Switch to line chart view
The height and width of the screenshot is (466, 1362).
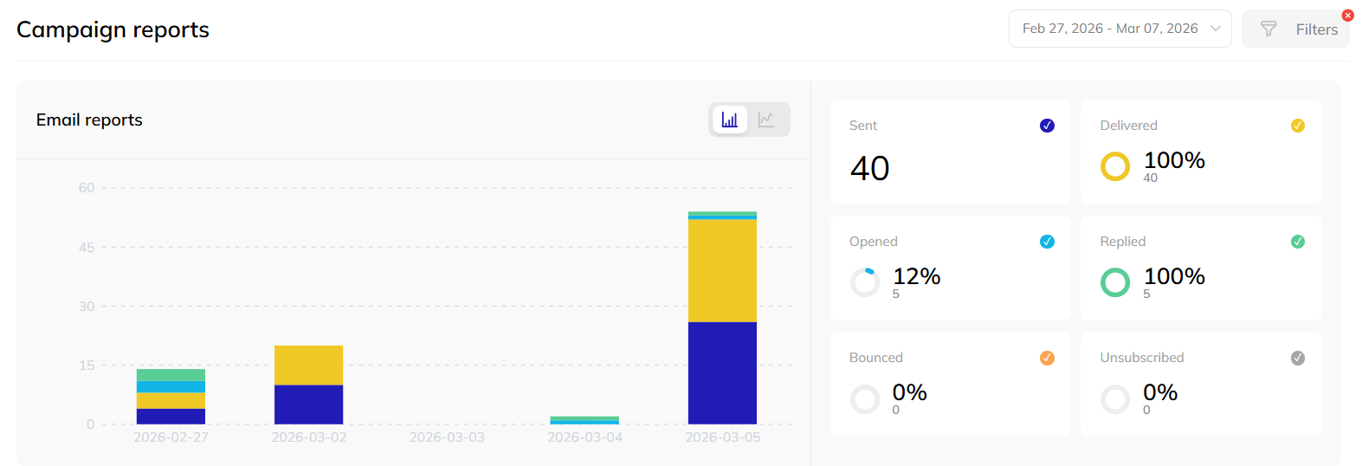pos(766,120)
